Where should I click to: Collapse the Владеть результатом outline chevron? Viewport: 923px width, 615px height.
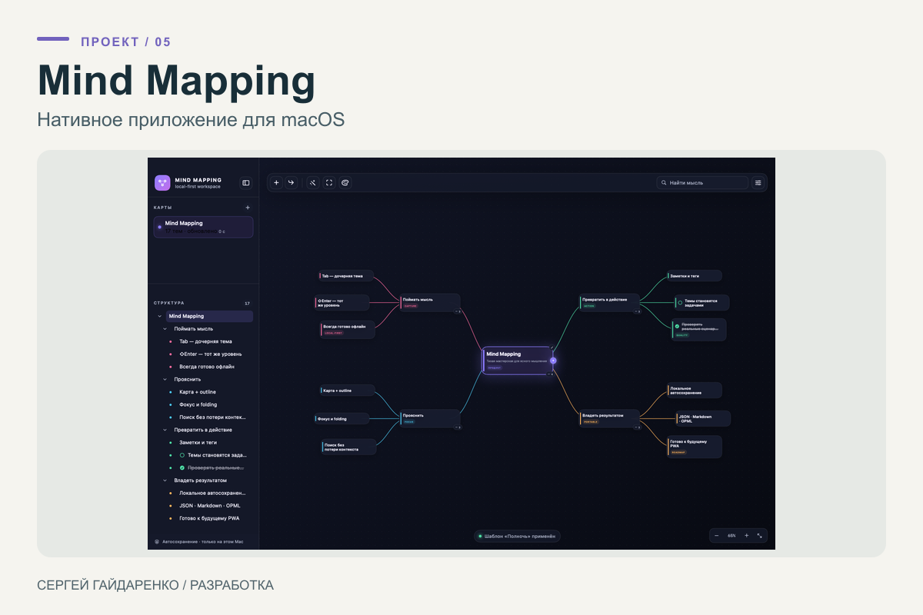click(165, 480)
